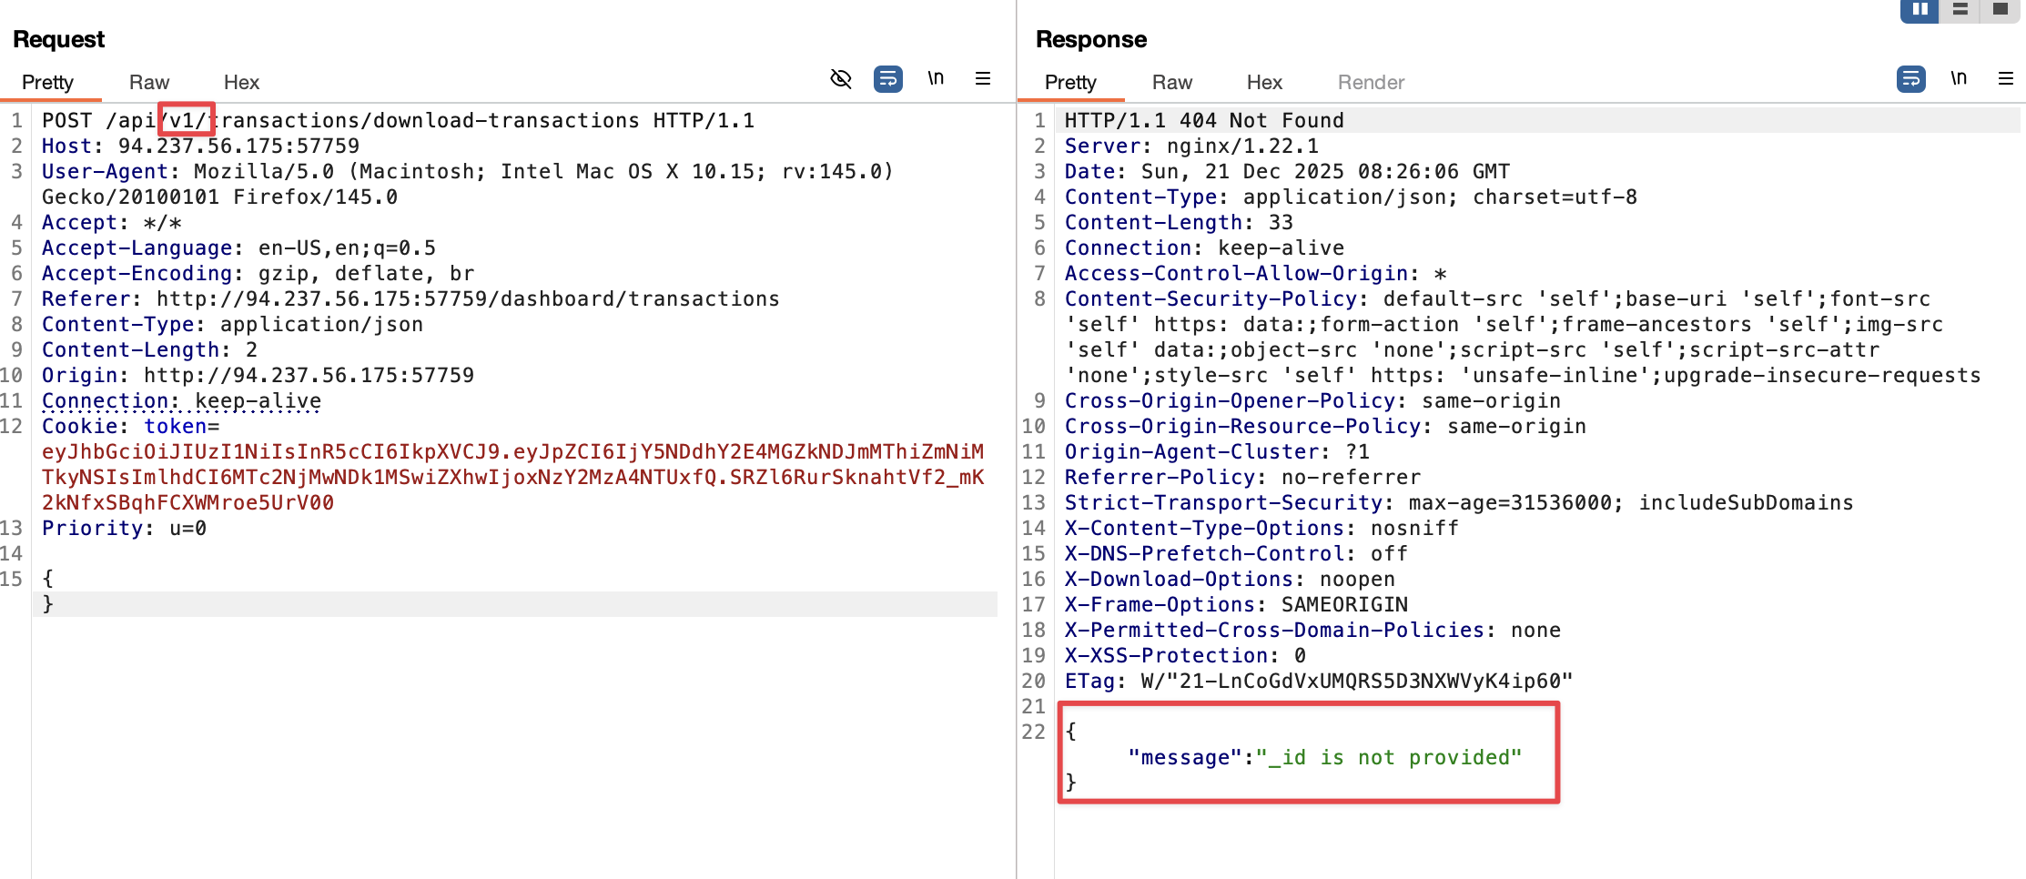Switch layout using the split-view toggle button
Screen dimensions: 2026x879
click(x=1960, y=10)
